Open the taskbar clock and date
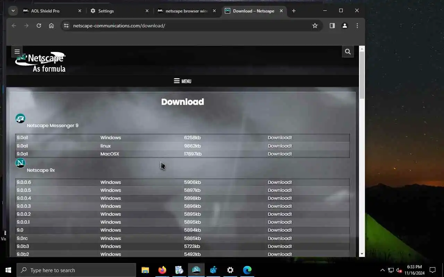The height and width of the screenshot is (277, 444). (x=414, y=270)
